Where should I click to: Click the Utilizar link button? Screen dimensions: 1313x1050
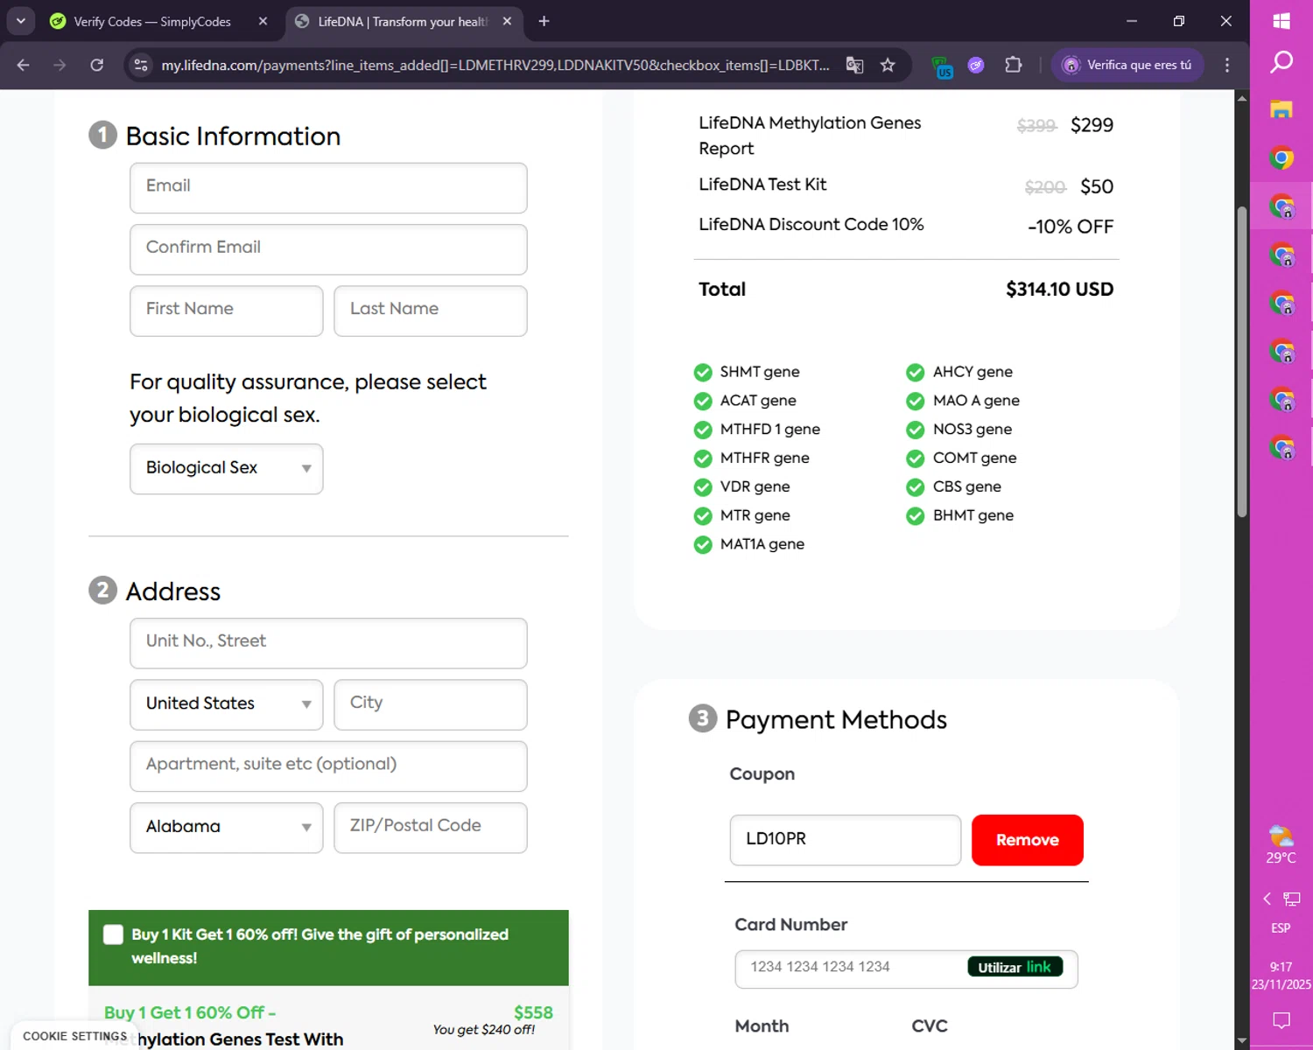click(x=1015, y=967)
